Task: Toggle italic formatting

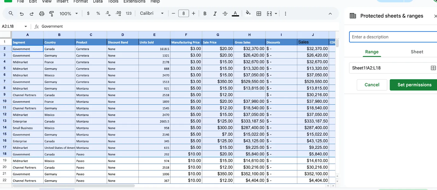Action: point(215,13)
